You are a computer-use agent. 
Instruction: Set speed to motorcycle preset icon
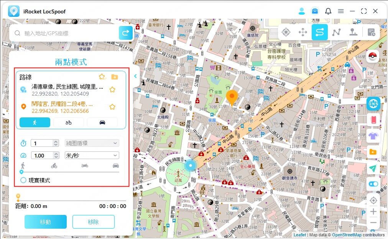pos(85,166)
